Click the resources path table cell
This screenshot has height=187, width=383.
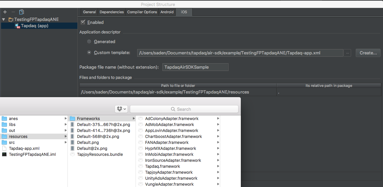click(178, 92)
